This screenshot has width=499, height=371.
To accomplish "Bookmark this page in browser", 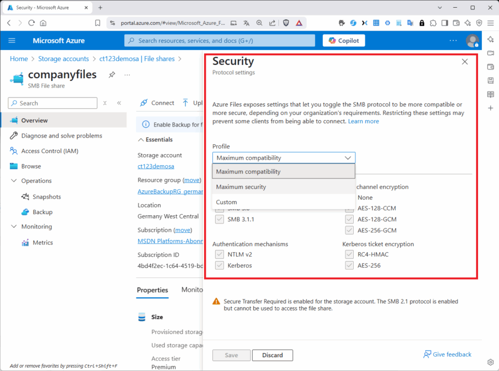I will (x=98, y=23).
